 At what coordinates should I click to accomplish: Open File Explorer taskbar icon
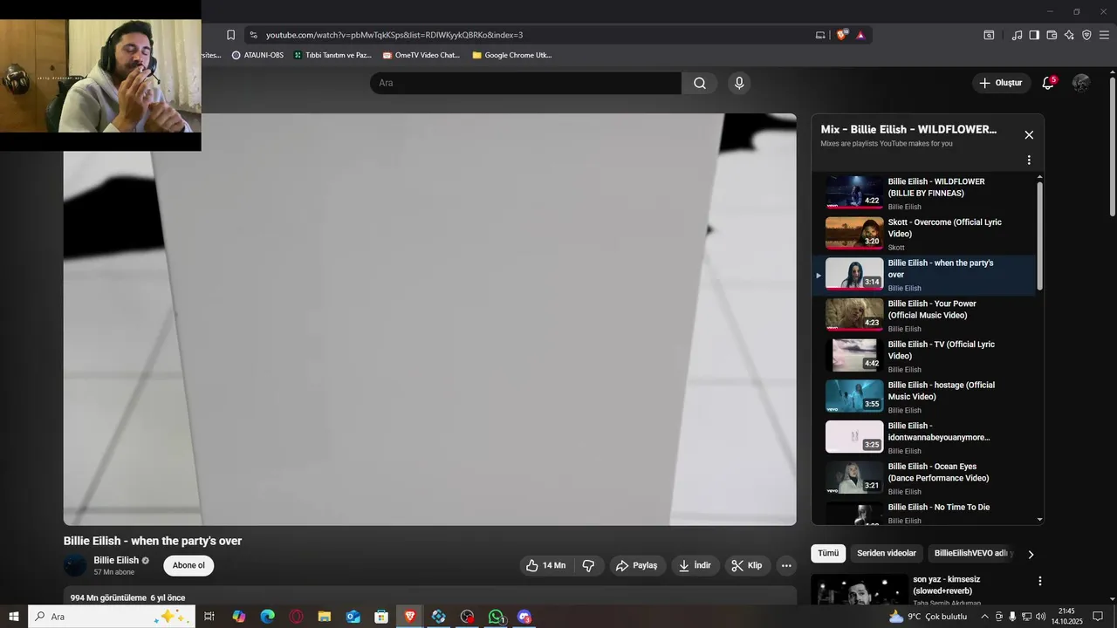pyautogui.click(x=324, y=616)
